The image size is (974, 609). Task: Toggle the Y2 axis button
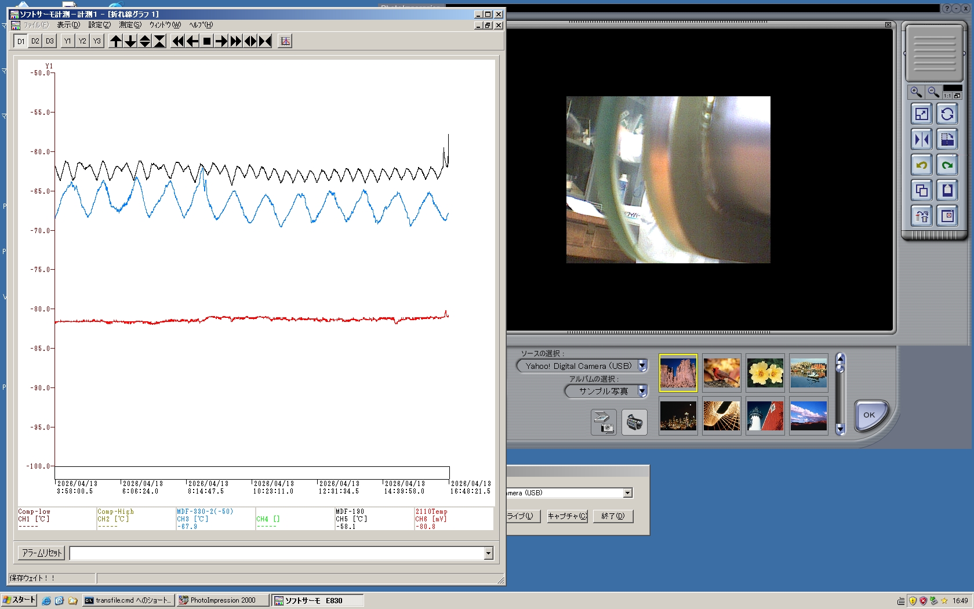click(x=82, y=41)
